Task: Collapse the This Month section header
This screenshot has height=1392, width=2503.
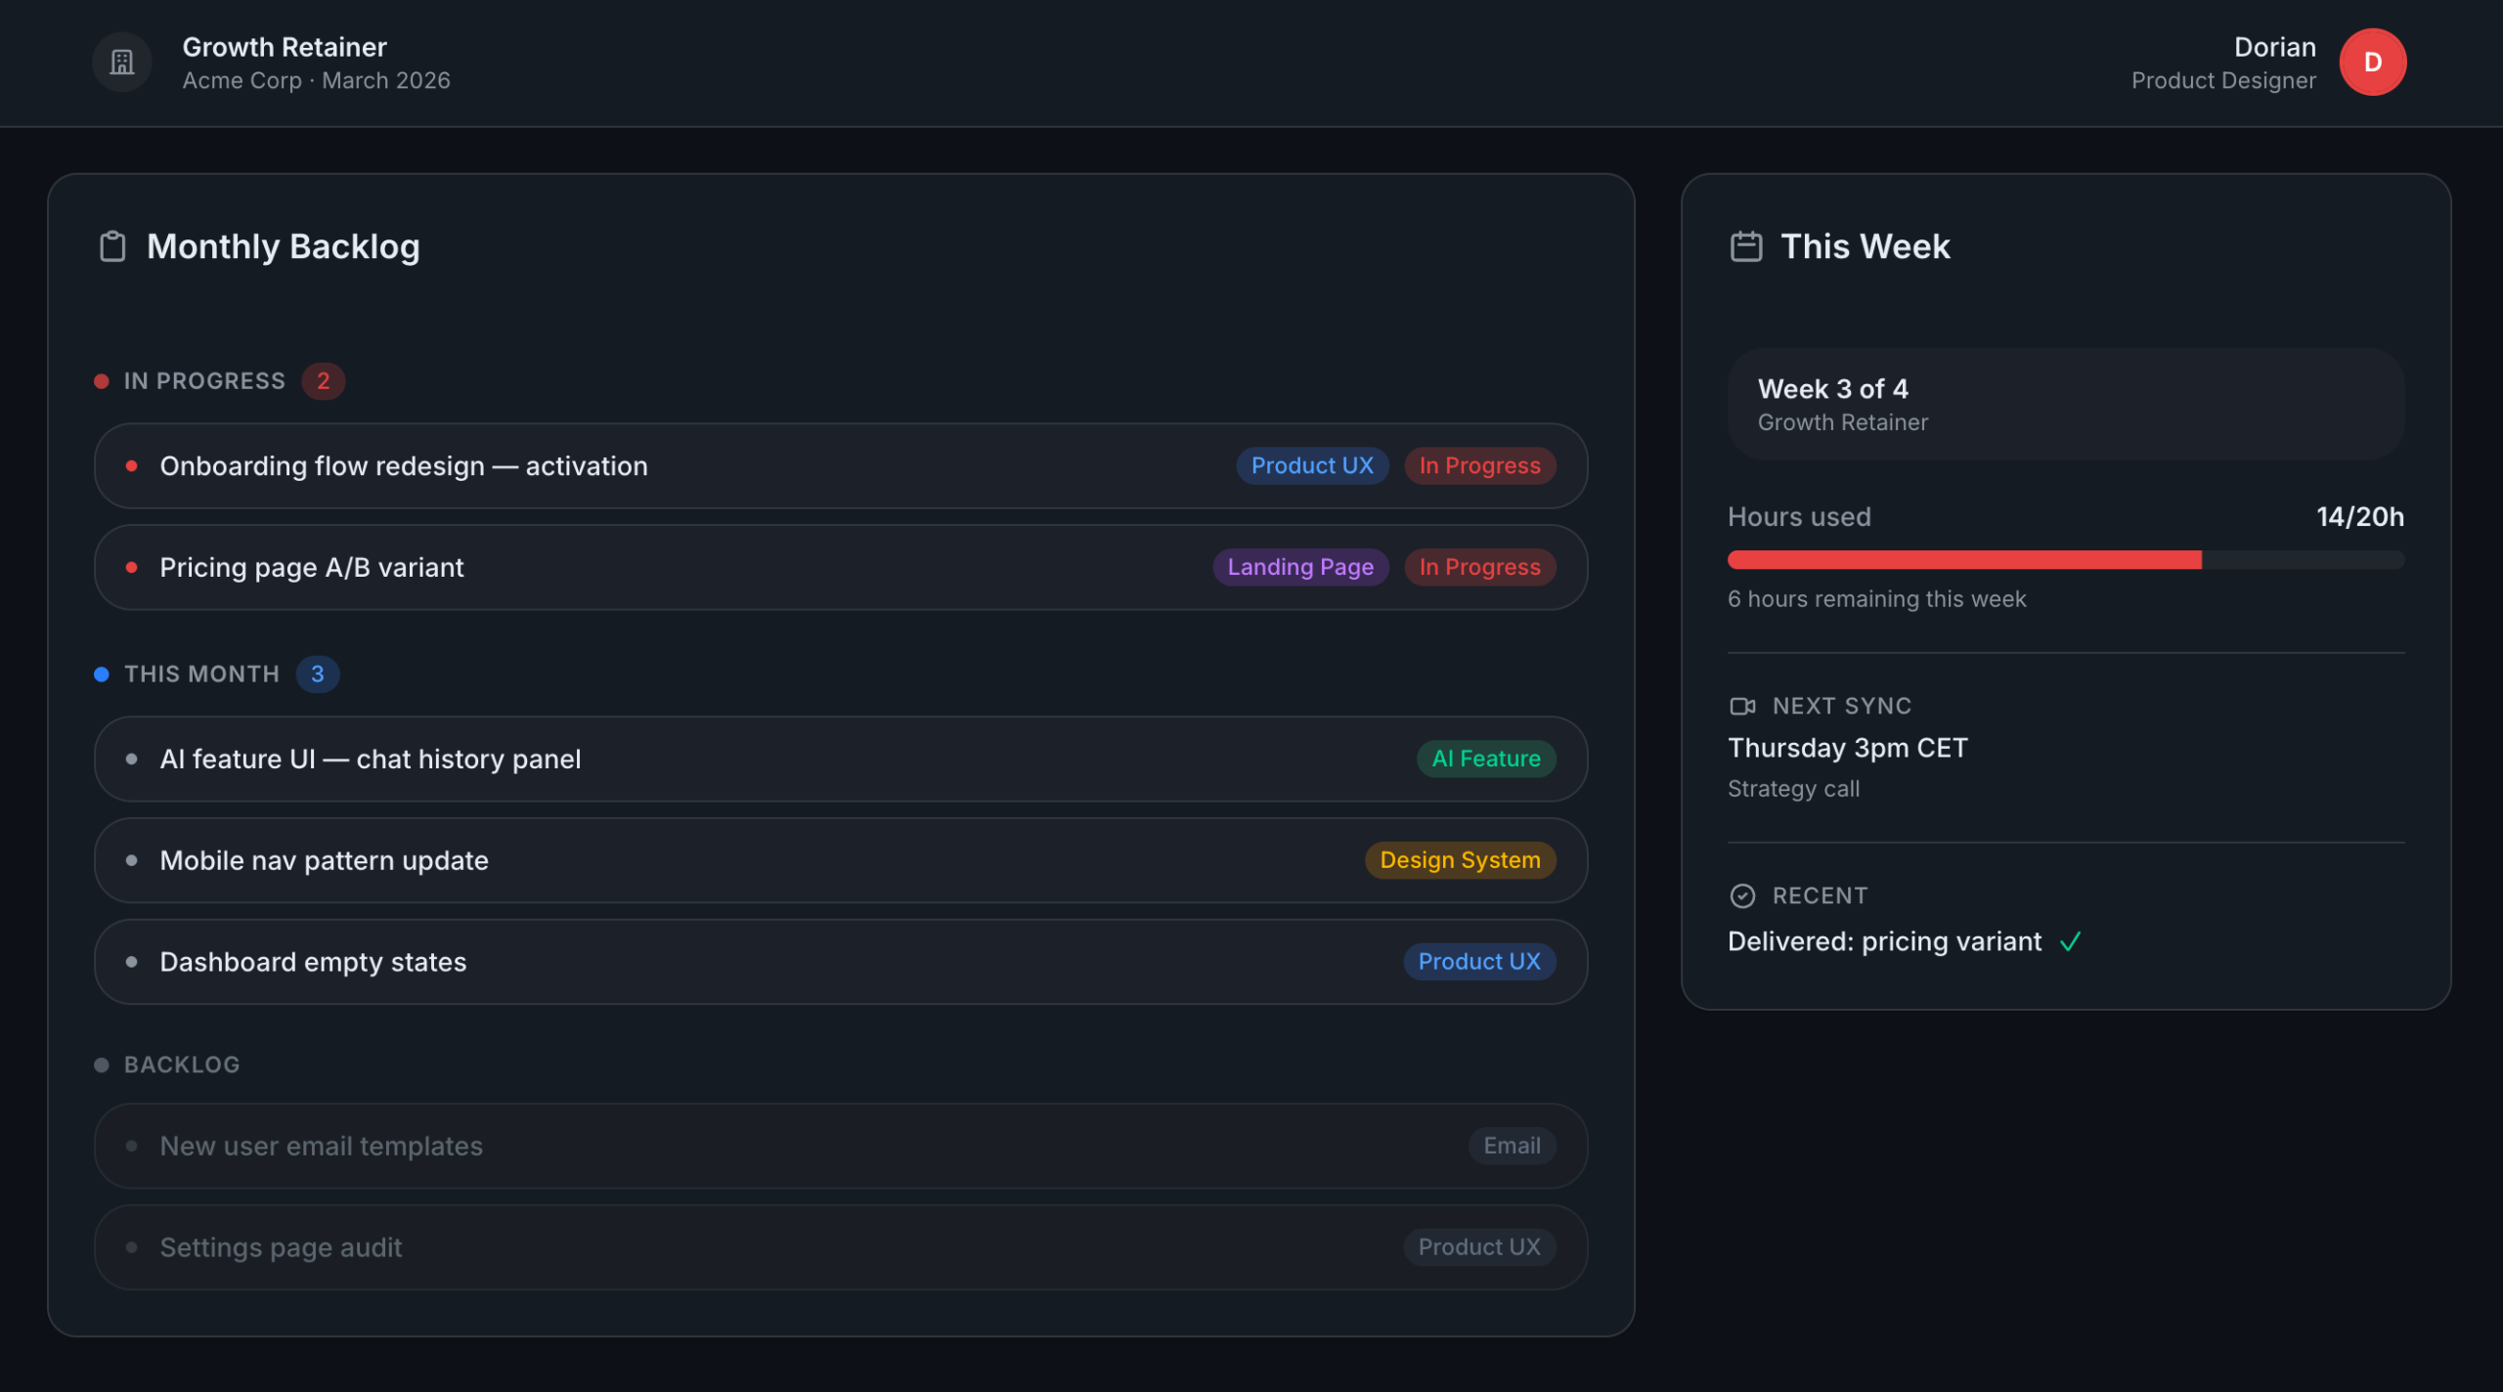Action: click(x=201, y=674)
